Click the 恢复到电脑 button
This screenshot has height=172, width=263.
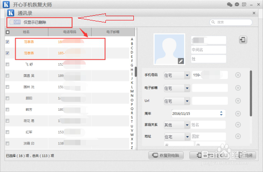[166, 155]
